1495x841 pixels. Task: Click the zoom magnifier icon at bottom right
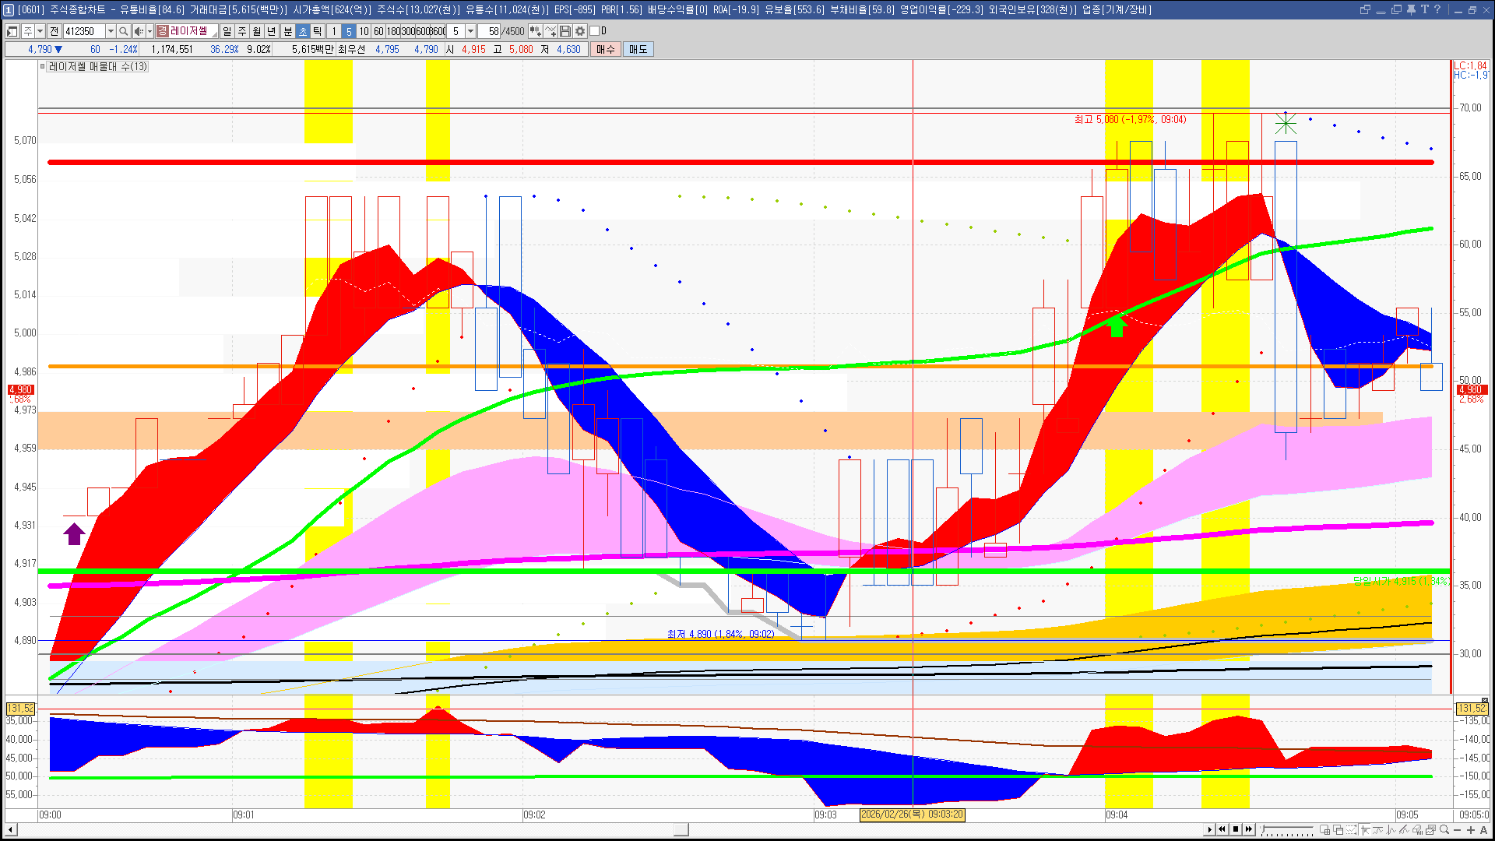[x=1444, y=829]
